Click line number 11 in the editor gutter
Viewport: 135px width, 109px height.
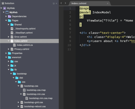click(x=69, y=49)
